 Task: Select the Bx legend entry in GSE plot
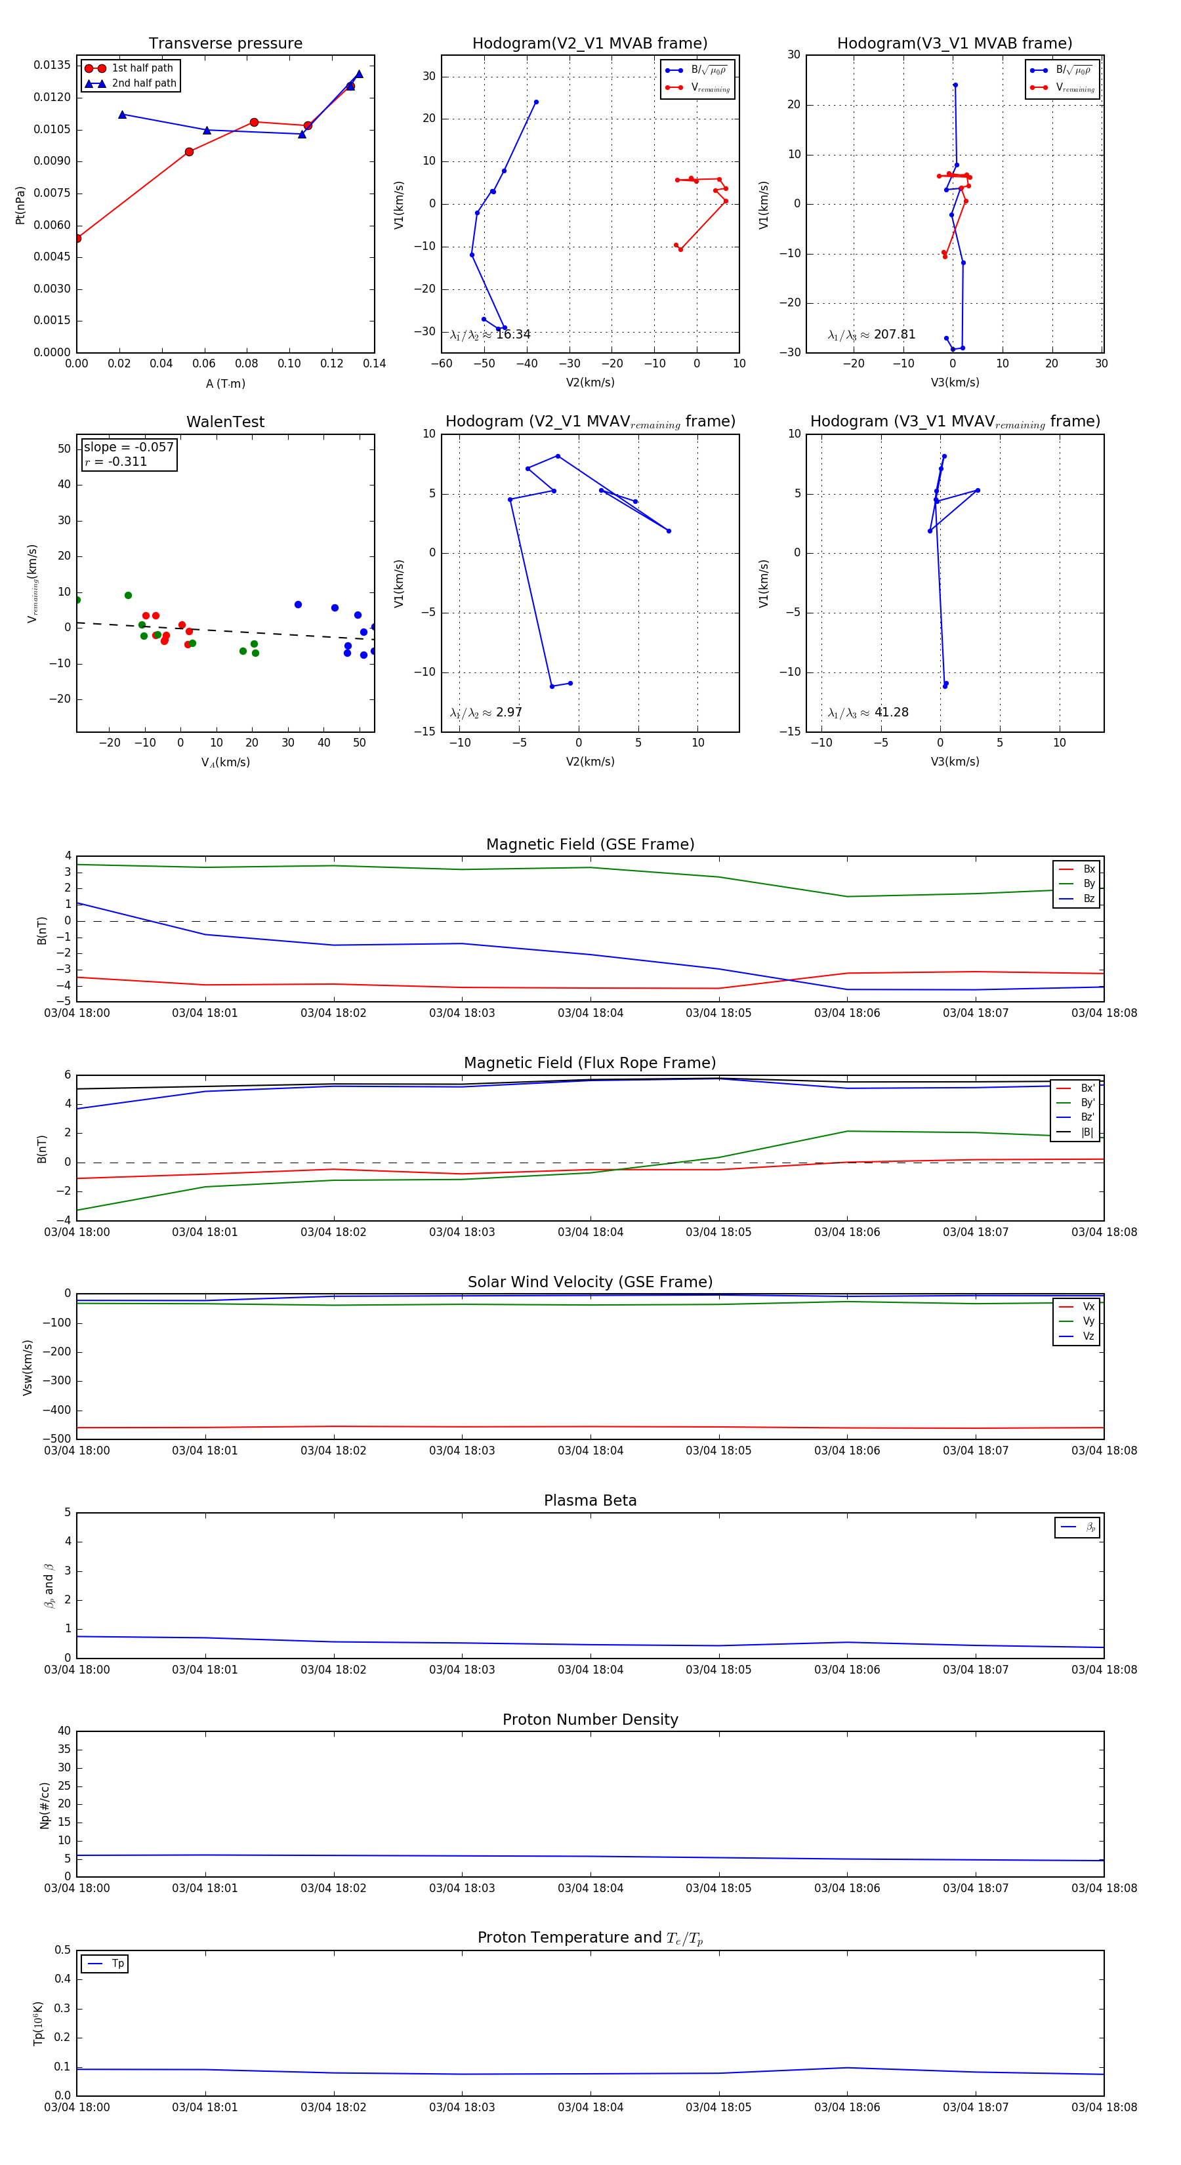[x=1077, y=869]
